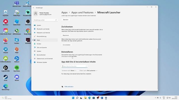Image resolution: width=179 pixels, height=100 pixels.
Task: Open the Windows Start menu
Action: [x=73, y=98]
